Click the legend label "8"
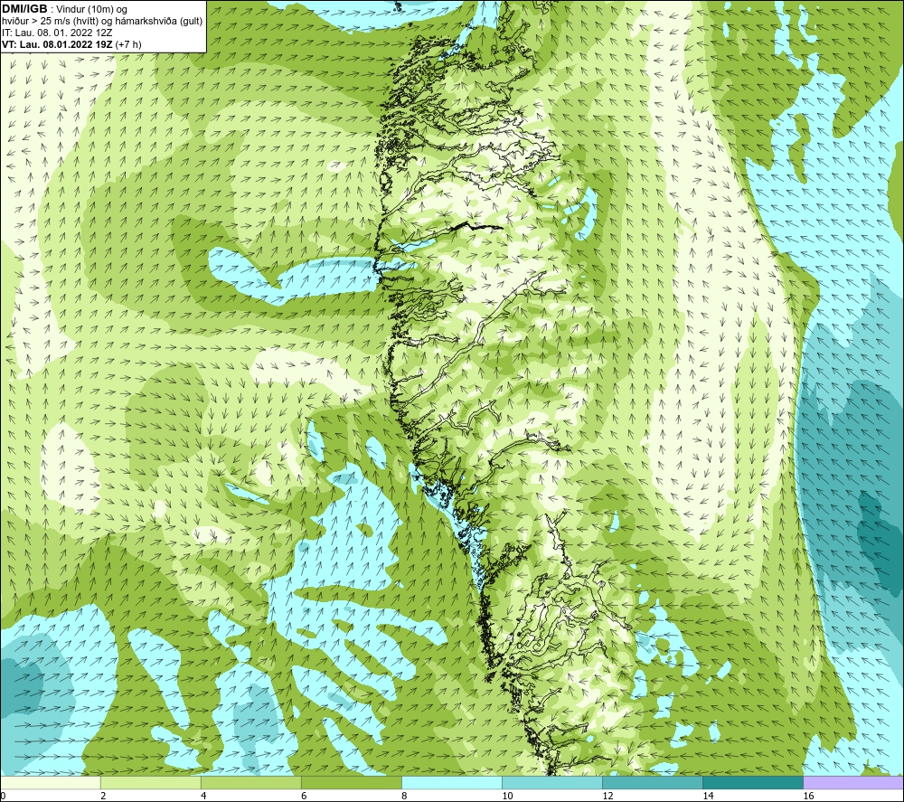 pyautogui.click(x=404, y=796)
